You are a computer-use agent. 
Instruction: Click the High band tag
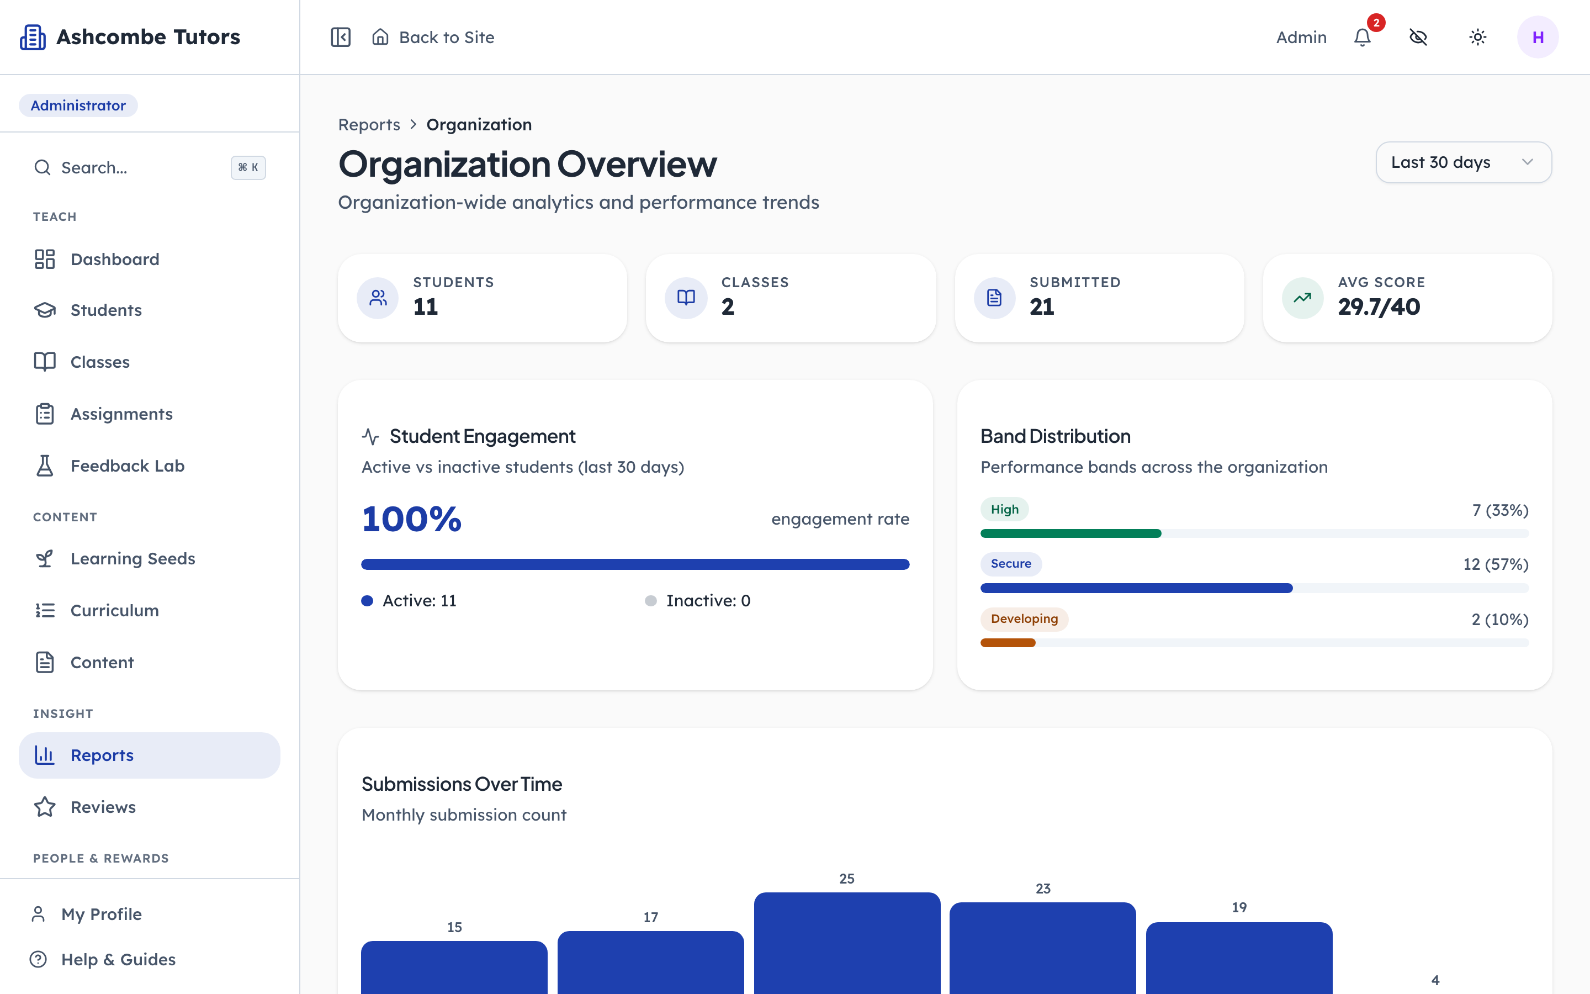(1005, 510)
